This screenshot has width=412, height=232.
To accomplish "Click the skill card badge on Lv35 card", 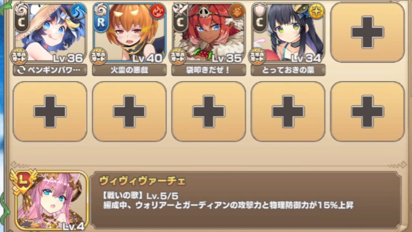I will coord(177,56).
